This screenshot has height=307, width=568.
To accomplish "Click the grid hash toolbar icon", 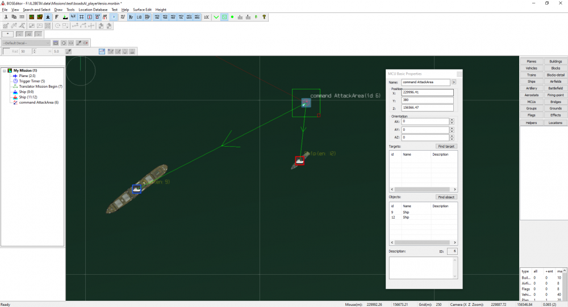I will click(82, 17).
